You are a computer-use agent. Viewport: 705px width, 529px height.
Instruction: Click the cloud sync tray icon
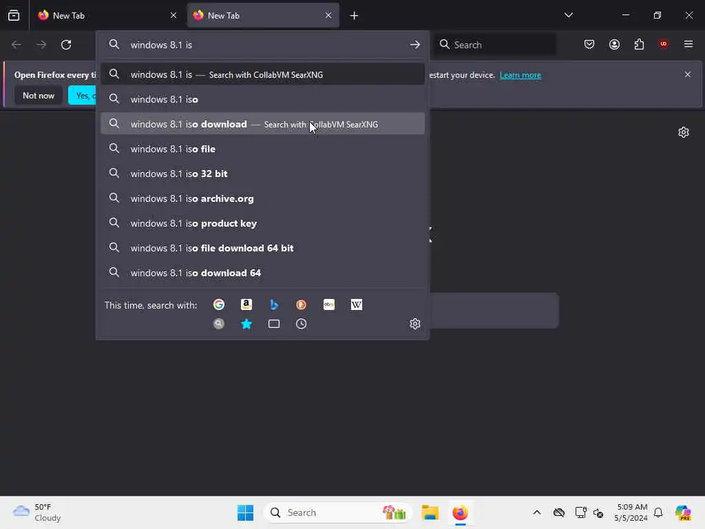[x=559, y=512]
